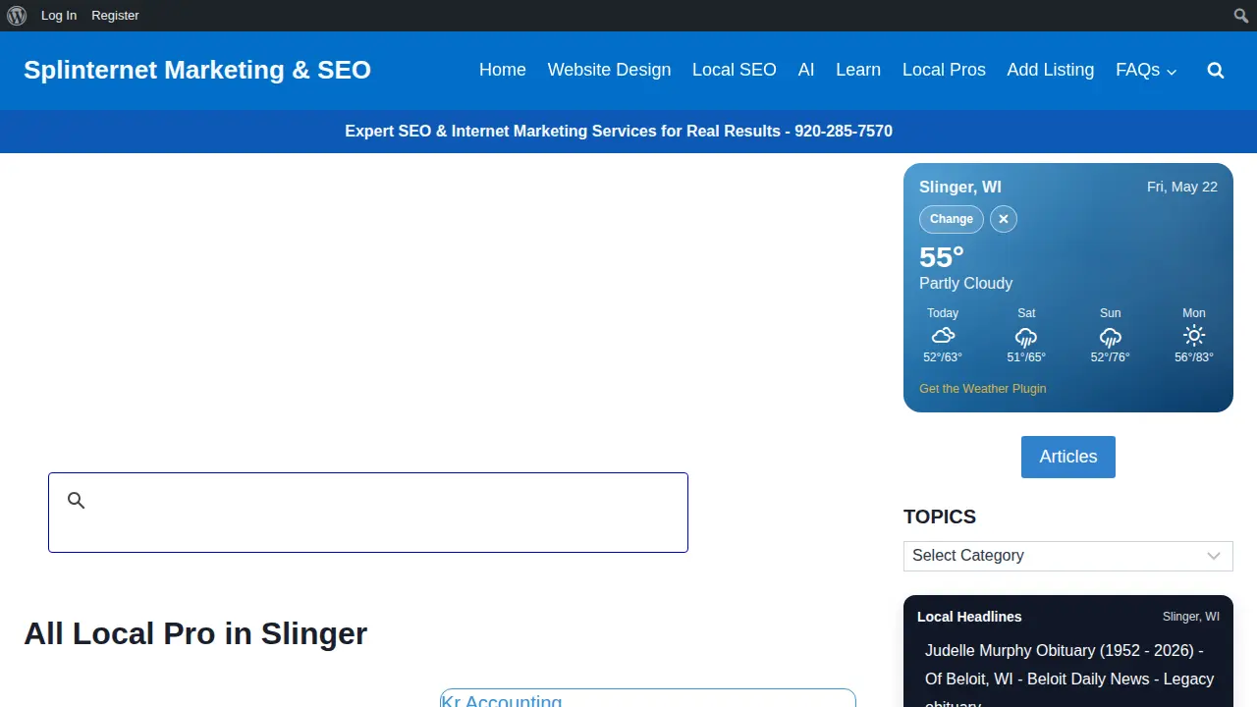Open the Select Category dropdown
Screen dimensions: 1257x707
pos(1068,556)
